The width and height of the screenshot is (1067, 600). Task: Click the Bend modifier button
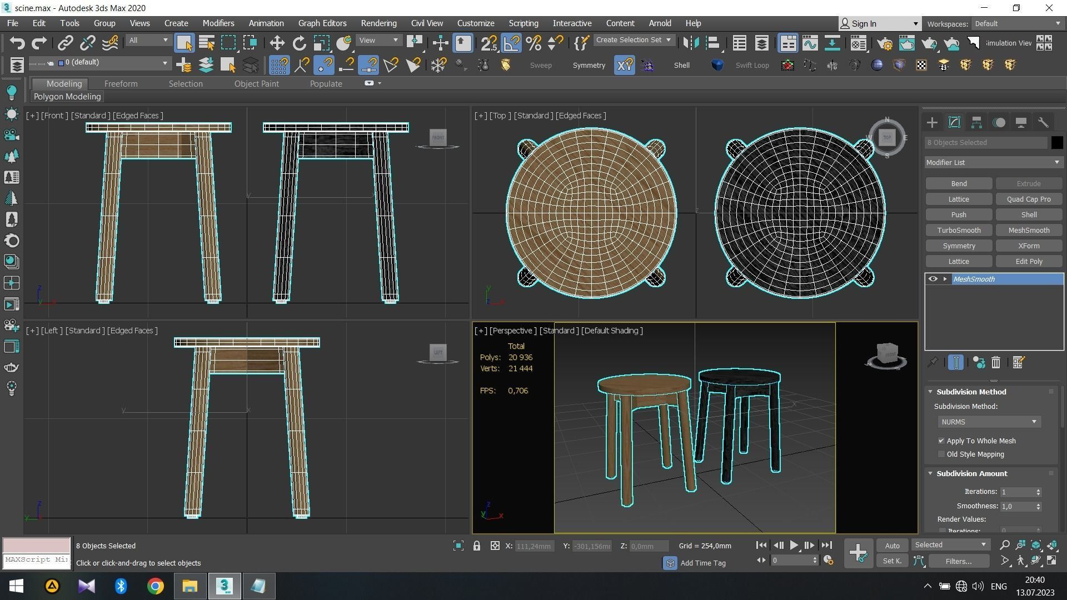click(959, 183)
